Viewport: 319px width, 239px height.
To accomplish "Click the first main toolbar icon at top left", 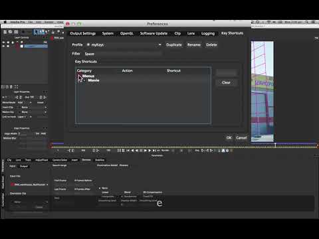I will coord(5,32).
